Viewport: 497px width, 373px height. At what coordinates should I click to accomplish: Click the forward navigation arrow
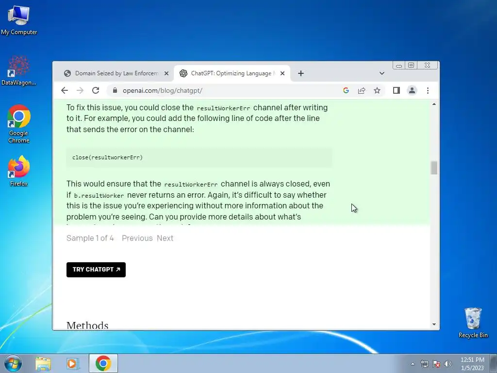coord(80,90)
